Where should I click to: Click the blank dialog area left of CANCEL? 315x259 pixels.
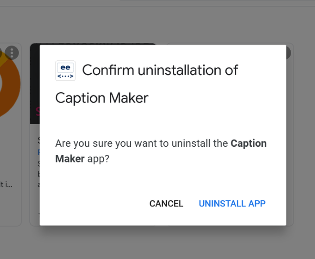[95, 204]
